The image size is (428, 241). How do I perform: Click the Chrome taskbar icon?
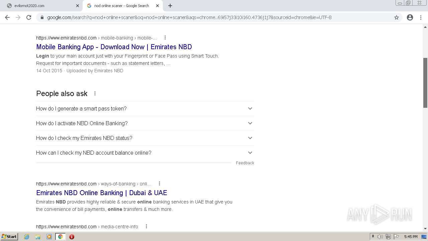(60, 237)
